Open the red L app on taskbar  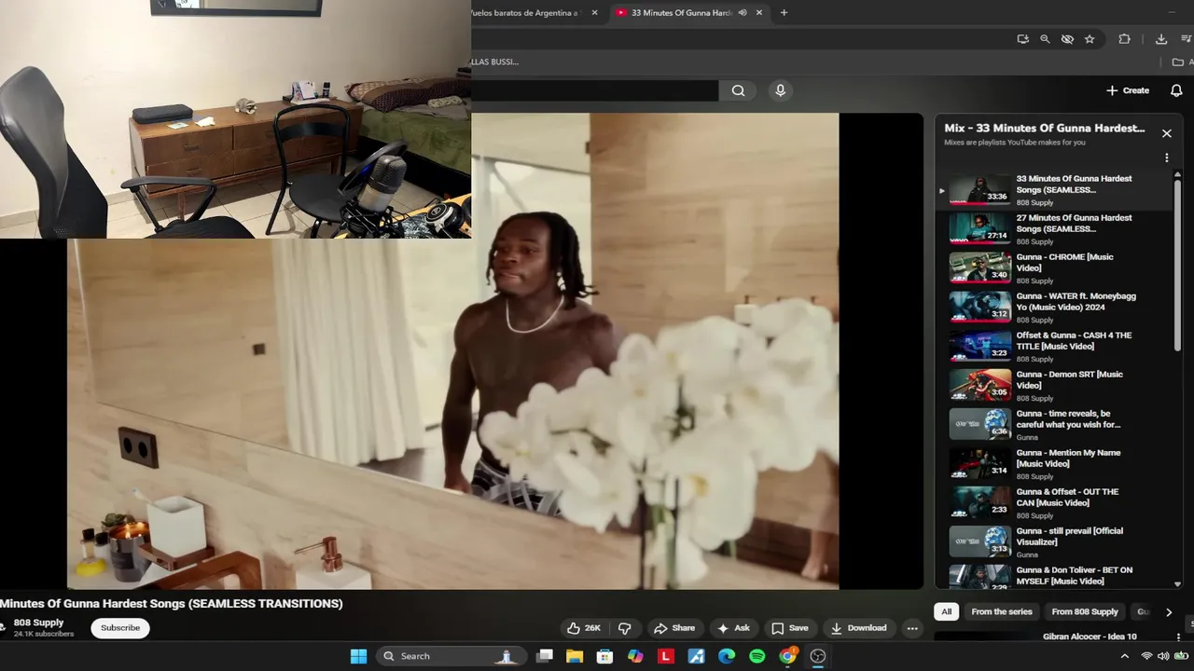[666, 656]
